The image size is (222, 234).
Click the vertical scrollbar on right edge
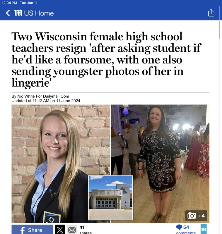pyautogui.click(x=219, y=30)
